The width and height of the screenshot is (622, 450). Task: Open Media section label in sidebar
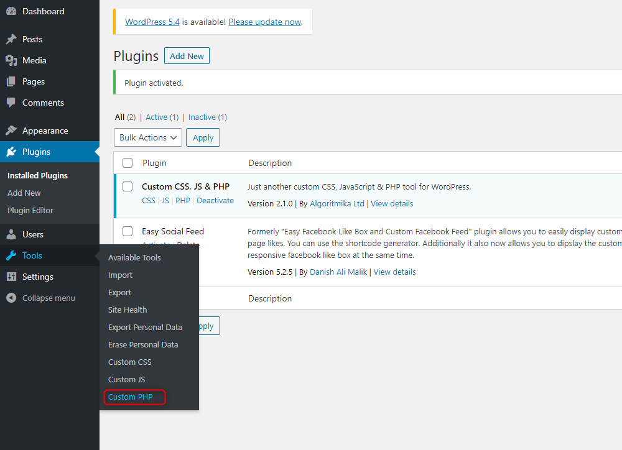point(34,60)
